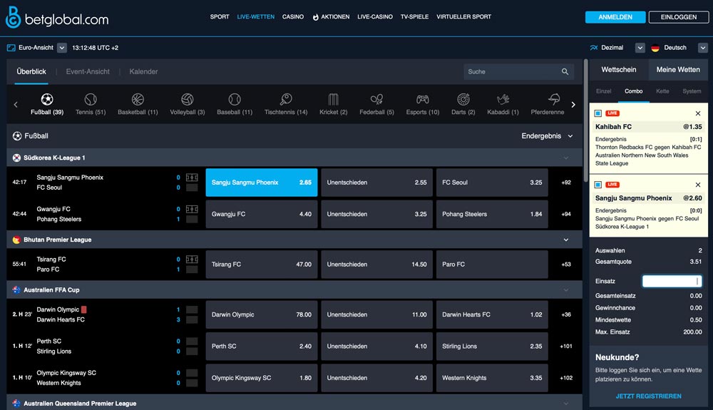Open the Euro-Ansicht dropdown
The image size is (713, 410).
tap(62, 48)
